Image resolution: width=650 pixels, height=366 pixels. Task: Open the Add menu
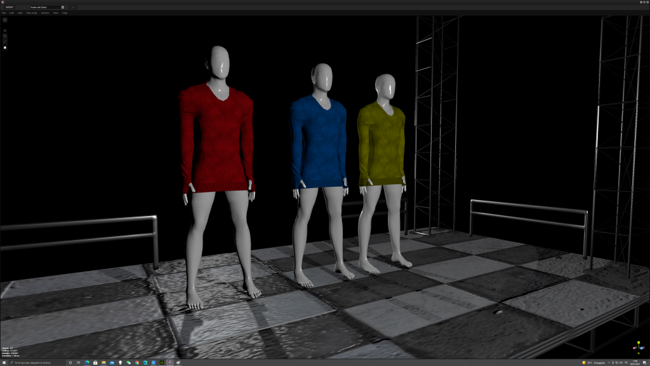point(20,13)
